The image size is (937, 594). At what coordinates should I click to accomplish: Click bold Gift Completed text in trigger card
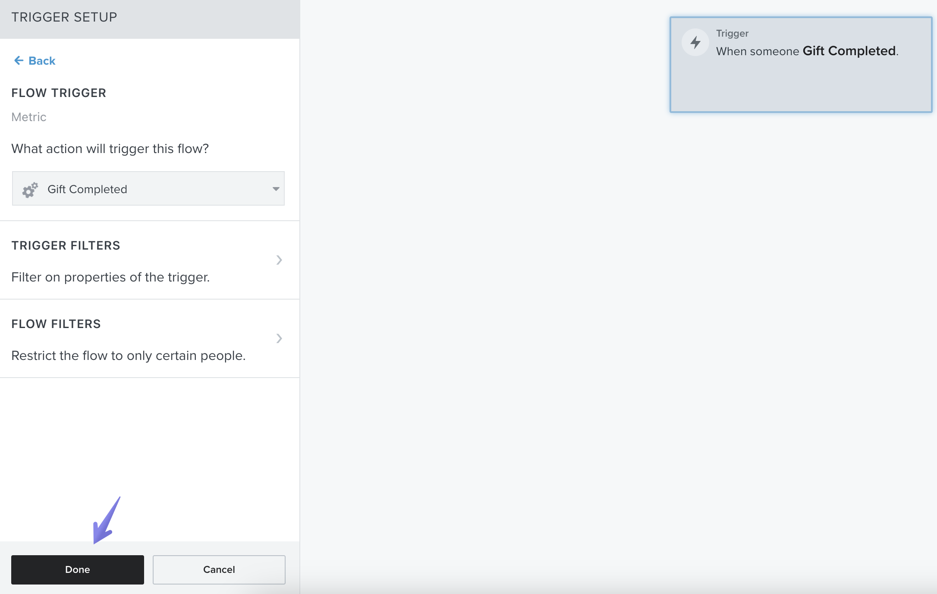pyautogui.click(x=849, y=51)
